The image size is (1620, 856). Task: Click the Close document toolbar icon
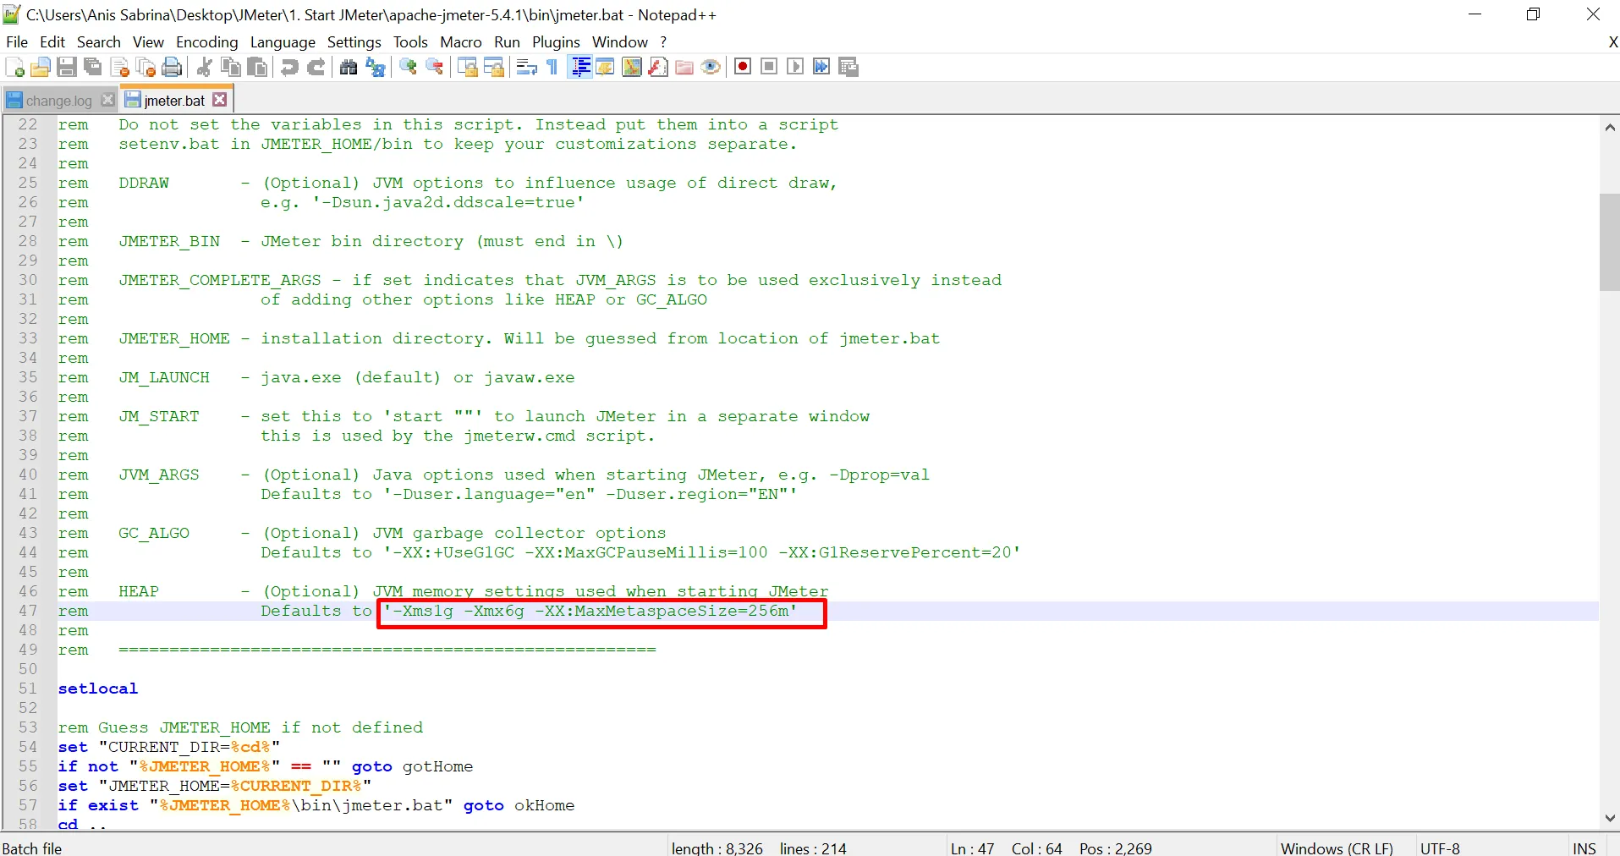(x=120, y=67)
